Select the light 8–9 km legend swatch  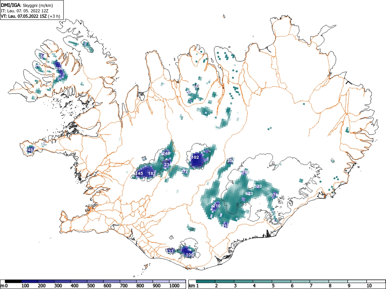pos(338,281)
